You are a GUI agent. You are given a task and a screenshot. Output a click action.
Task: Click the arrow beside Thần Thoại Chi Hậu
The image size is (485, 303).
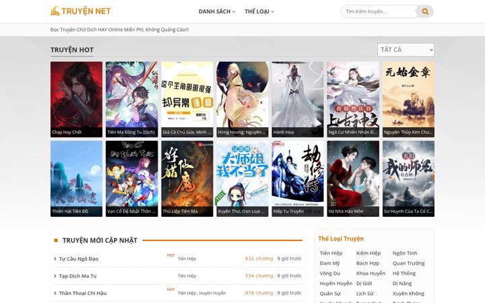point(55,293)
